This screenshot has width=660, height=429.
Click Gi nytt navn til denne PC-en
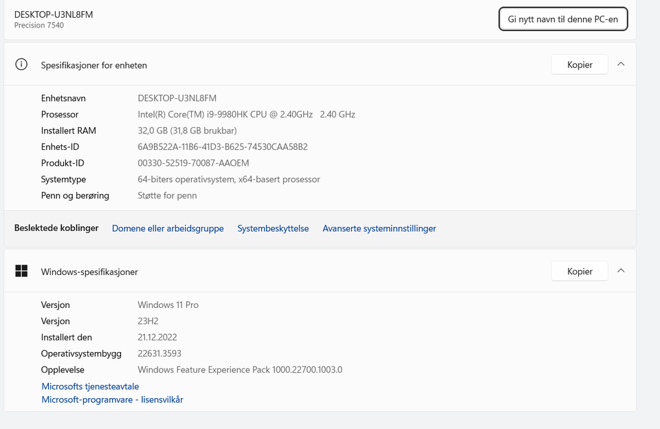tap(563, 19)
